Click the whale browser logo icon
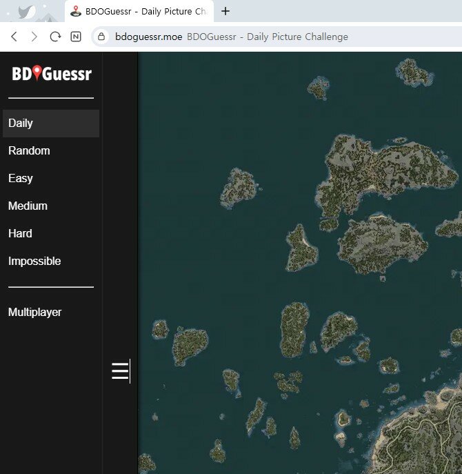The image size is (462, 474). (x=27, y=12)
